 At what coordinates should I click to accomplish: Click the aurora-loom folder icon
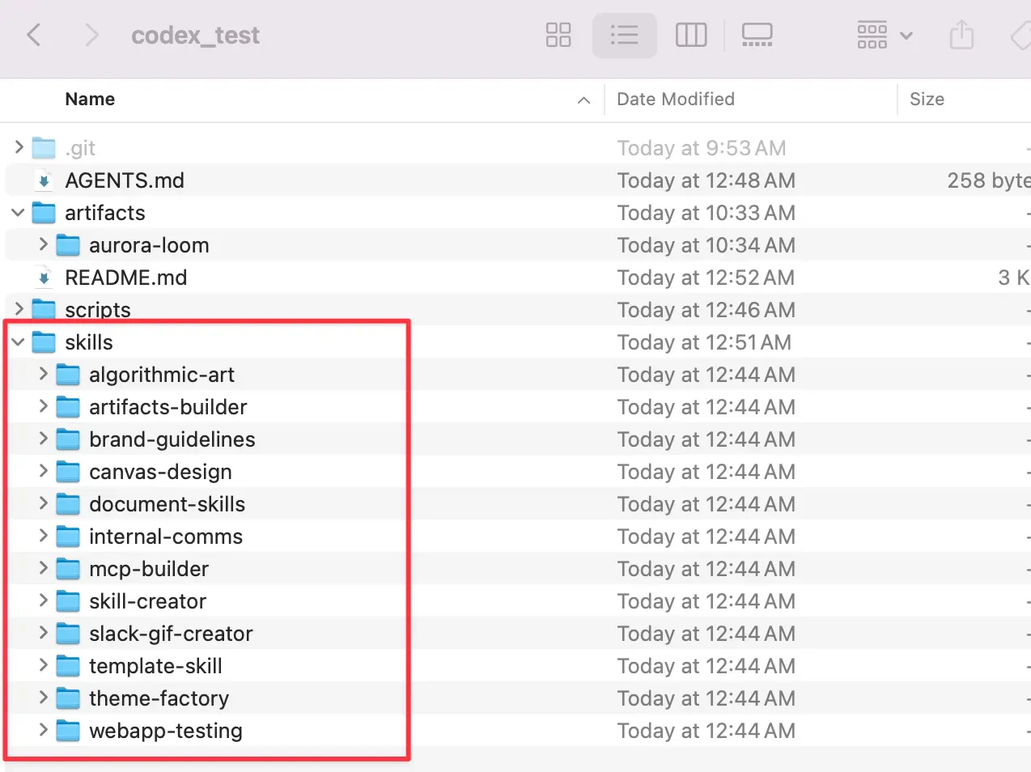[68, 245]
